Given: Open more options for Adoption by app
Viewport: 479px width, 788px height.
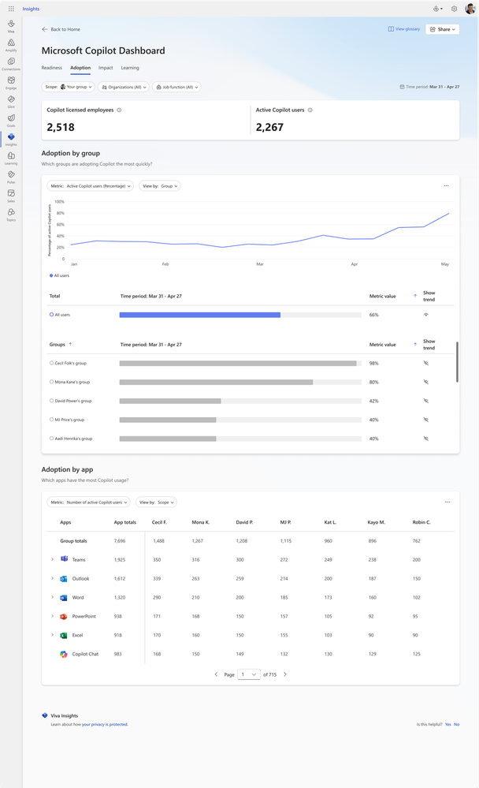Looking at the screenshot, I should 447,502.
